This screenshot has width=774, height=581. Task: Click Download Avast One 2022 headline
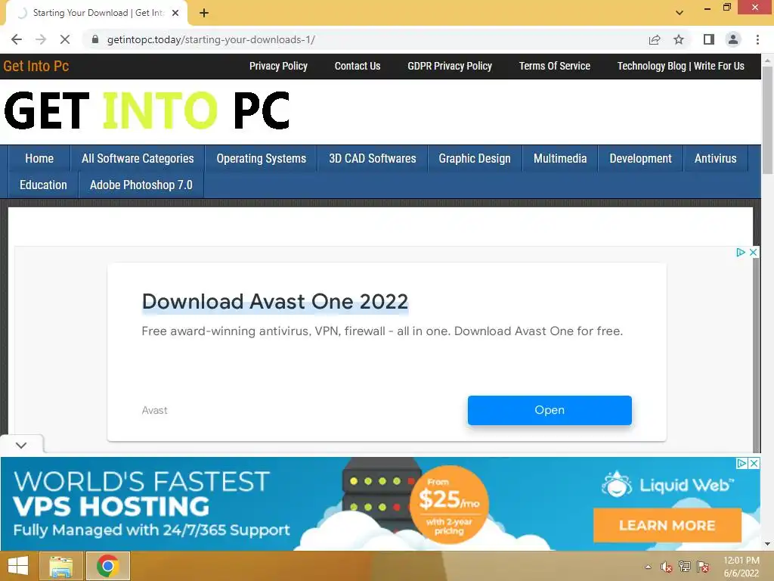[275, 301]
